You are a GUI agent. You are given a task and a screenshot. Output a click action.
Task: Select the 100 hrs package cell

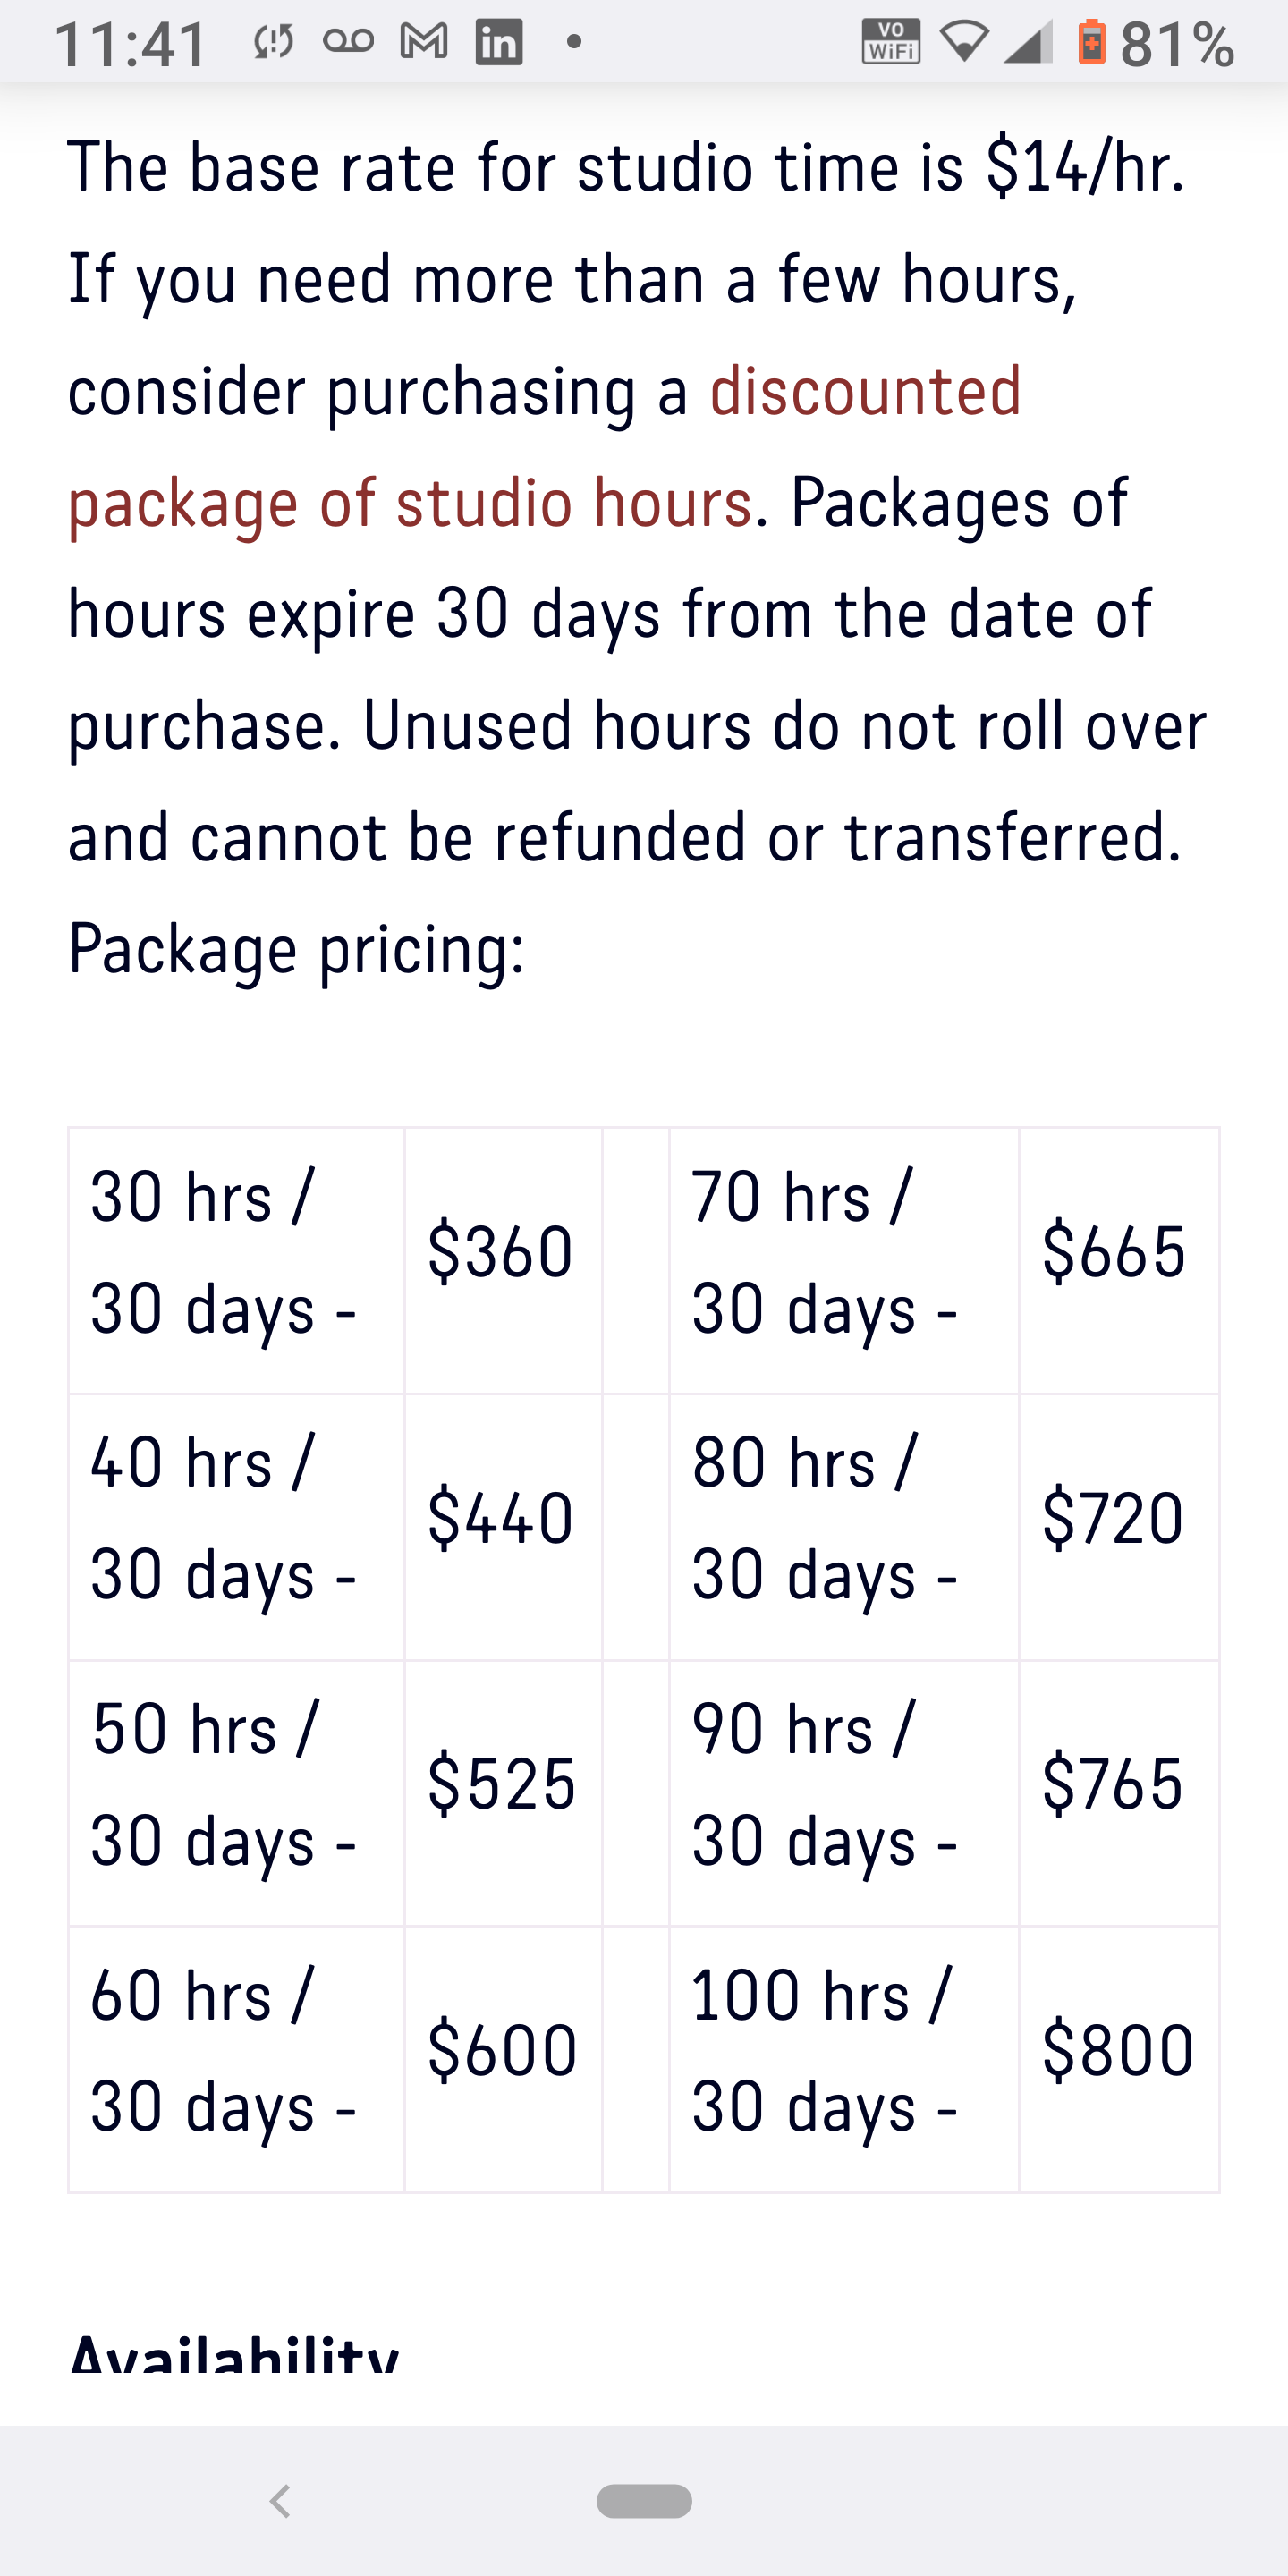(x=844, y=2059)
